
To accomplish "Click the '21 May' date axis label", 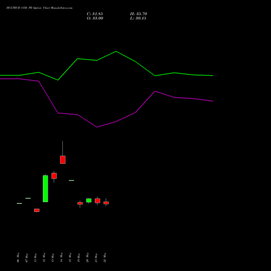I will pos(96,257).
